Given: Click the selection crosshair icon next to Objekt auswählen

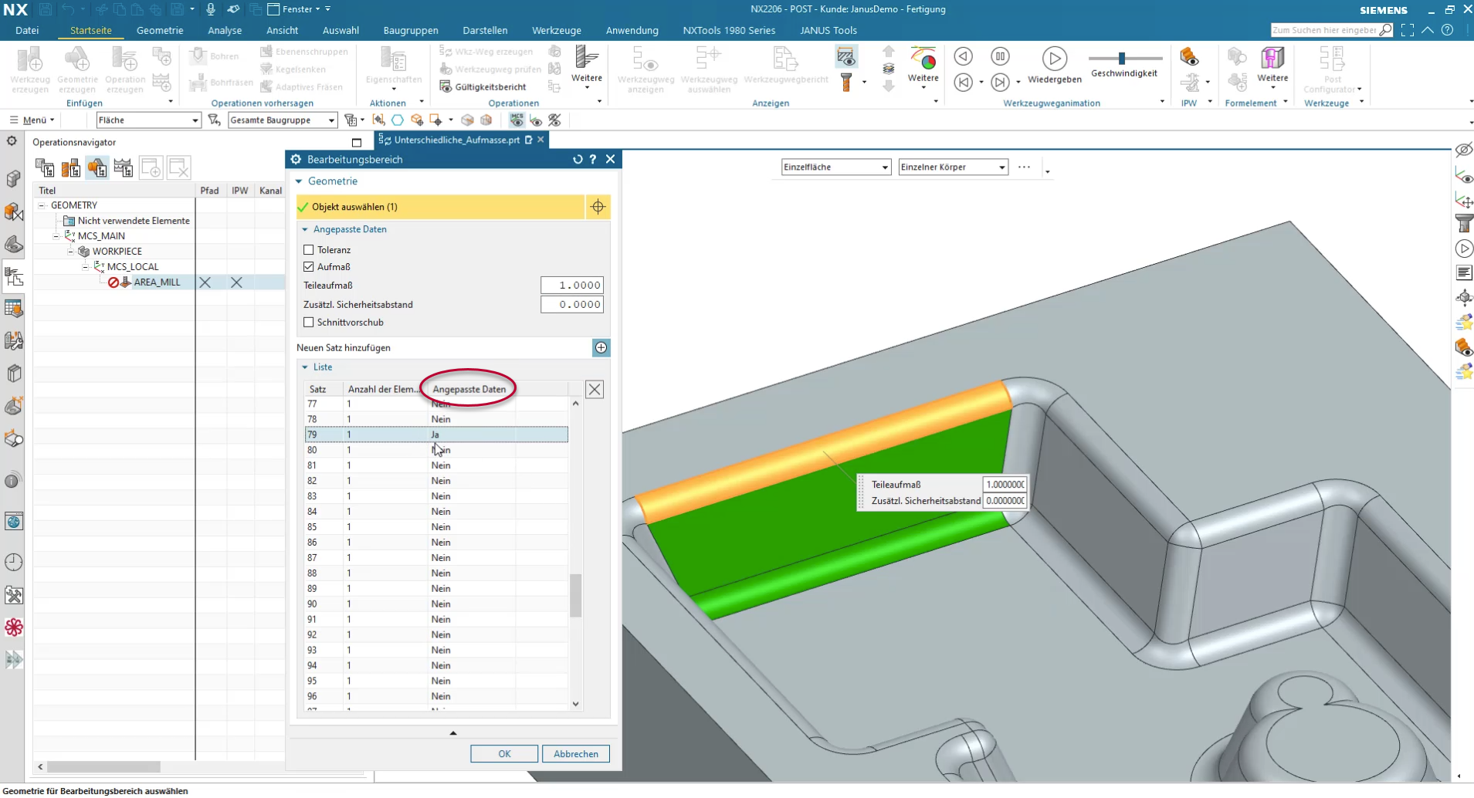Looking at the screenshot, I should pos(598,207).
